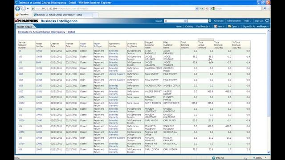Click the browser search magnifier icon
The image size is (285, 160).
[x=265, y=8]
